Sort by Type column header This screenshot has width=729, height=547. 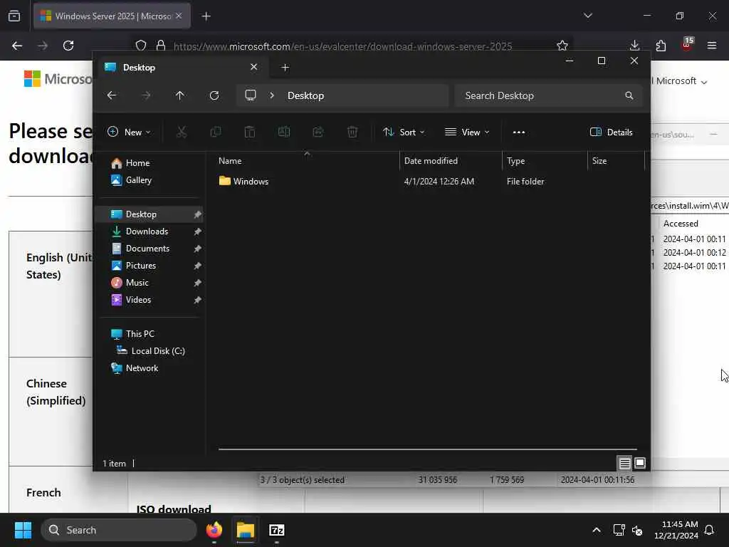tap(545, 161)
